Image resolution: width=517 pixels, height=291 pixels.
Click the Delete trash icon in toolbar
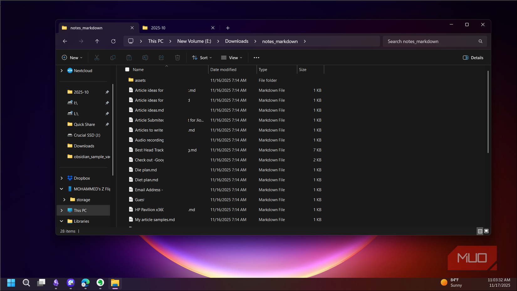177,58
